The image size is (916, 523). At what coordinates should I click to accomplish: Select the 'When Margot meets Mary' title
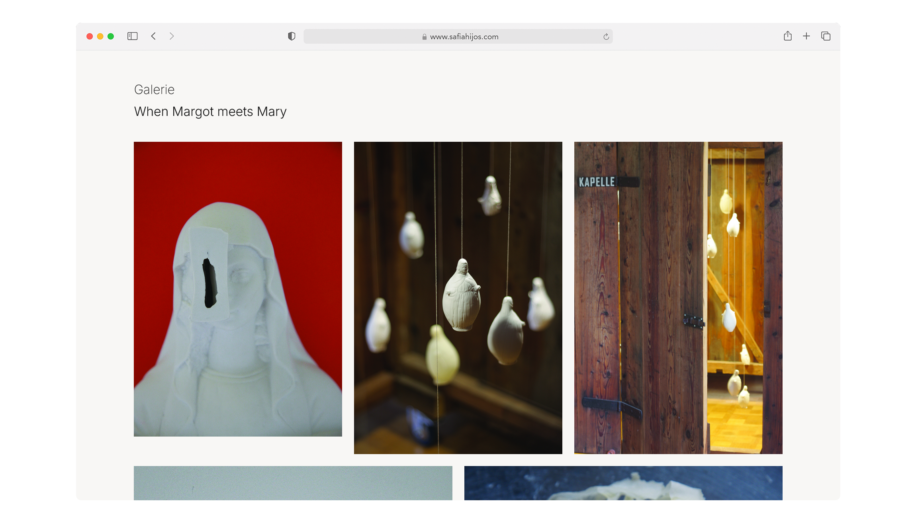(x=210, y=111)
